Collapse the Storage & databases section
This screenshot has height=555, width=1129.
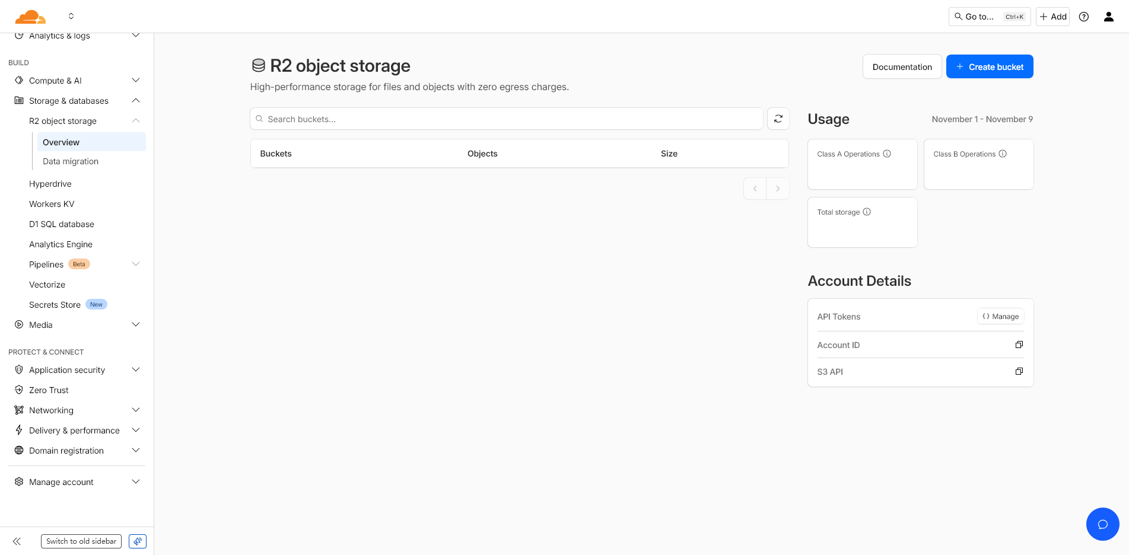click(x=135, y=100)
